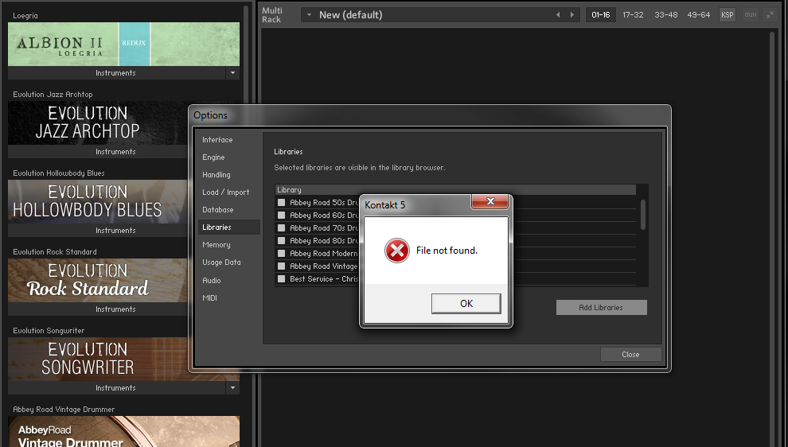Click the Library column header

[x=455, y=190]
